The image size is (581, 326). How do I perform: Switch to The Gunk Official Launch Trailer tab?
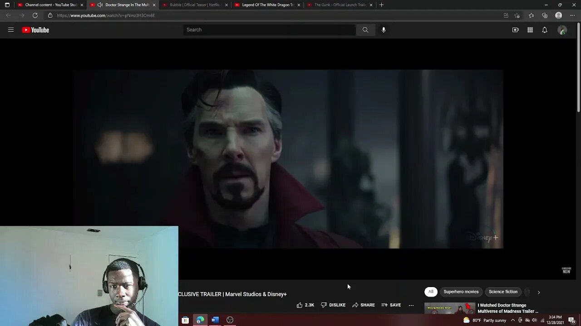[340, 5]
